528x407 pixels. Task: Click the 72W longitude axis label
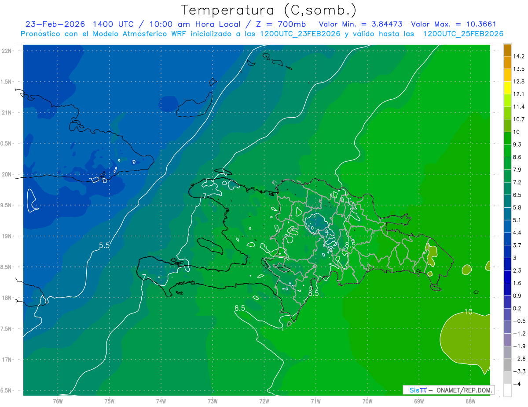[264, 401]
